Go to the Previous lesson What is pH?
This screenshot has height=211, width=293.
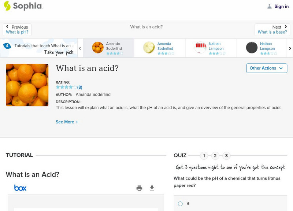click(17, 29)
